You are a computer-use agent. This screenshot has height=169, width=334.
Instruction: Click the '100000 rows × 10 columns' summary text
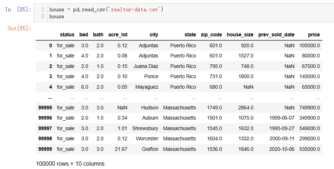70,164
